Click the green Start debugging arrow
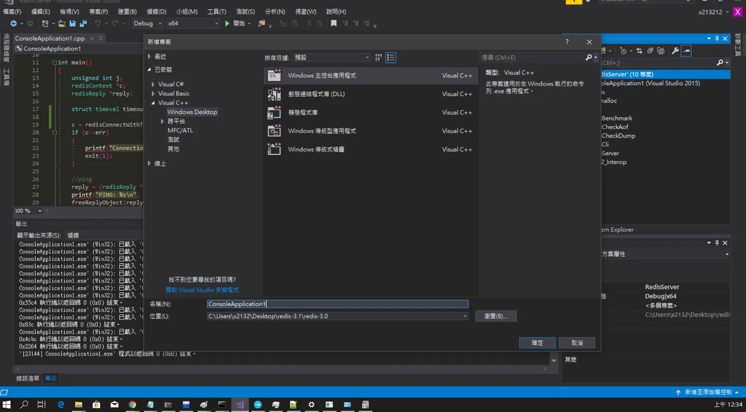Screen dimensions: 746x412 coord(227,23)
